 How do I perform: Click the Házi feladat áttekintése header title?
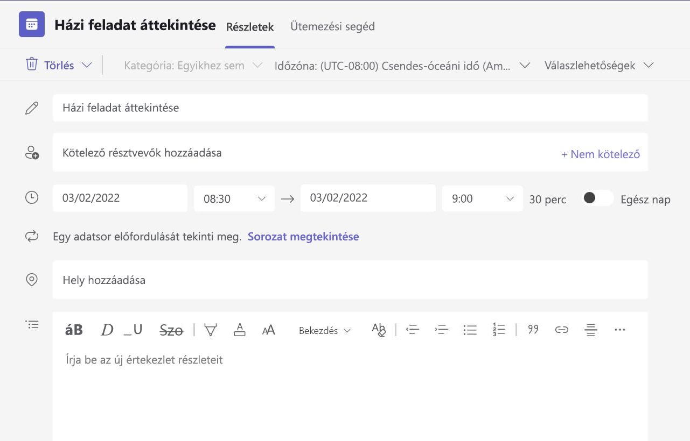pyautogui.click(x=135, y=25)
